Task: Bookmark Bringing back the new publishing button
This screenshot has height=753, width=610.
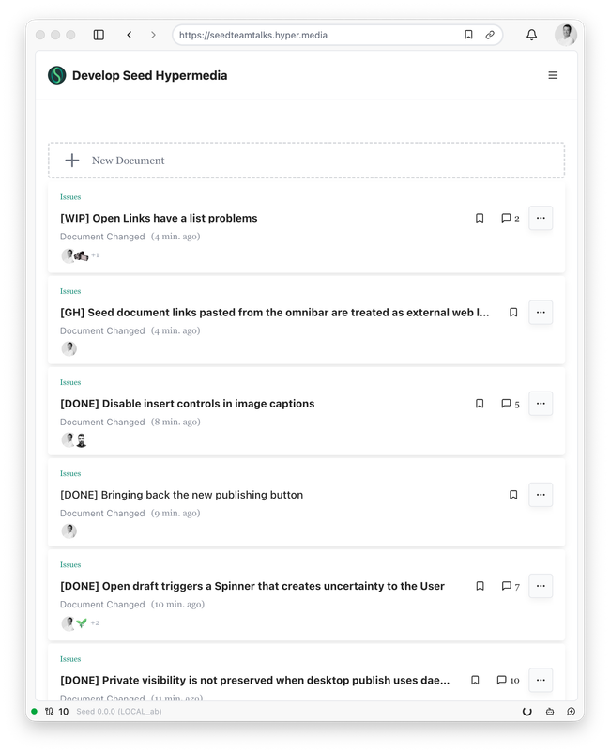Action: (513, 495)
